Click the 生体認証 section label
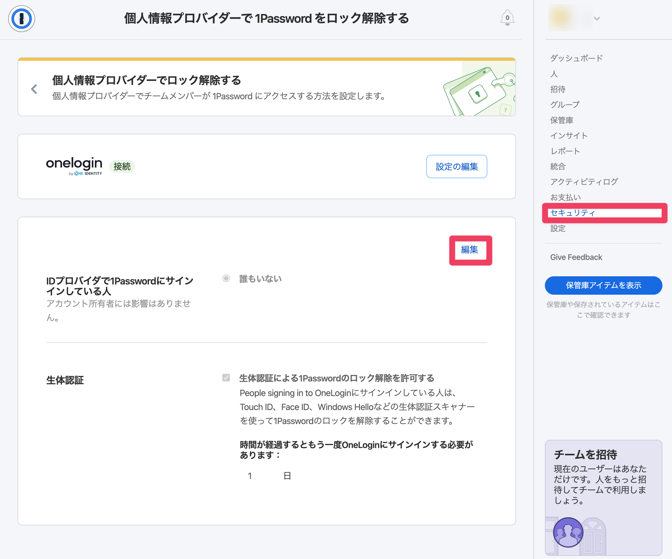 [x=65, y=380]
